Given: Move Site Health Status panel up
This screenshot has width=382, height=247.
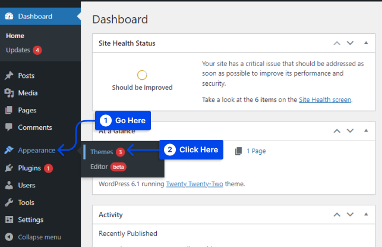Looking at the screenshot, I should [x=337, y=43].
